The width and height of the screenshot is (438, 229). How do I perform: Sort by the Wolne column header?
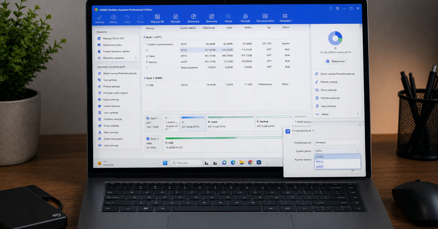click(248, 28)
